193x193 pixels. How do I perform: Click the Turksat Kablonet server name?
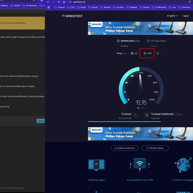point(162,114)
